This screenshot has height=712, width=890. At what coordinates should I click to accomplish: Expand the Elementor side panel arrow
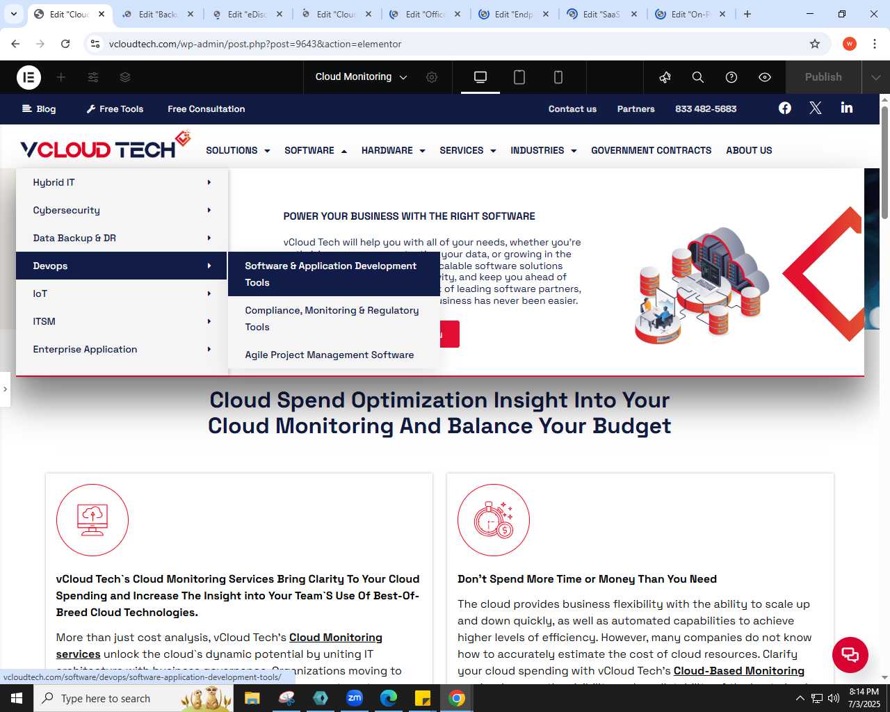click(5, 389)
